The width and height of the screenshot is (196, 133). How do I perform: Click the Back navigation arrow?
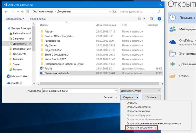tap(6, 11)
